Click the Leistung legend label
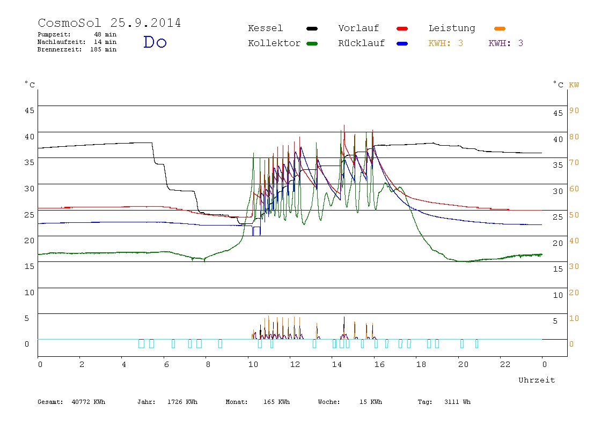Viewport: 616px width, 435px height. 452,28
